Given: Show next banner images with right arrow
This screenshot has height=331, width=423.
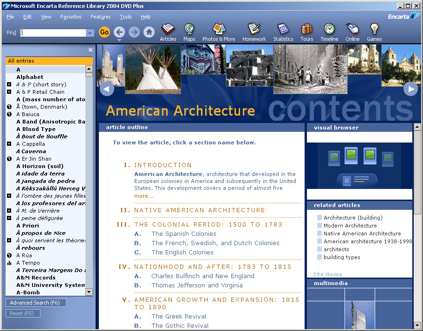Looking at the screenshot, I should tap(410, 89).
